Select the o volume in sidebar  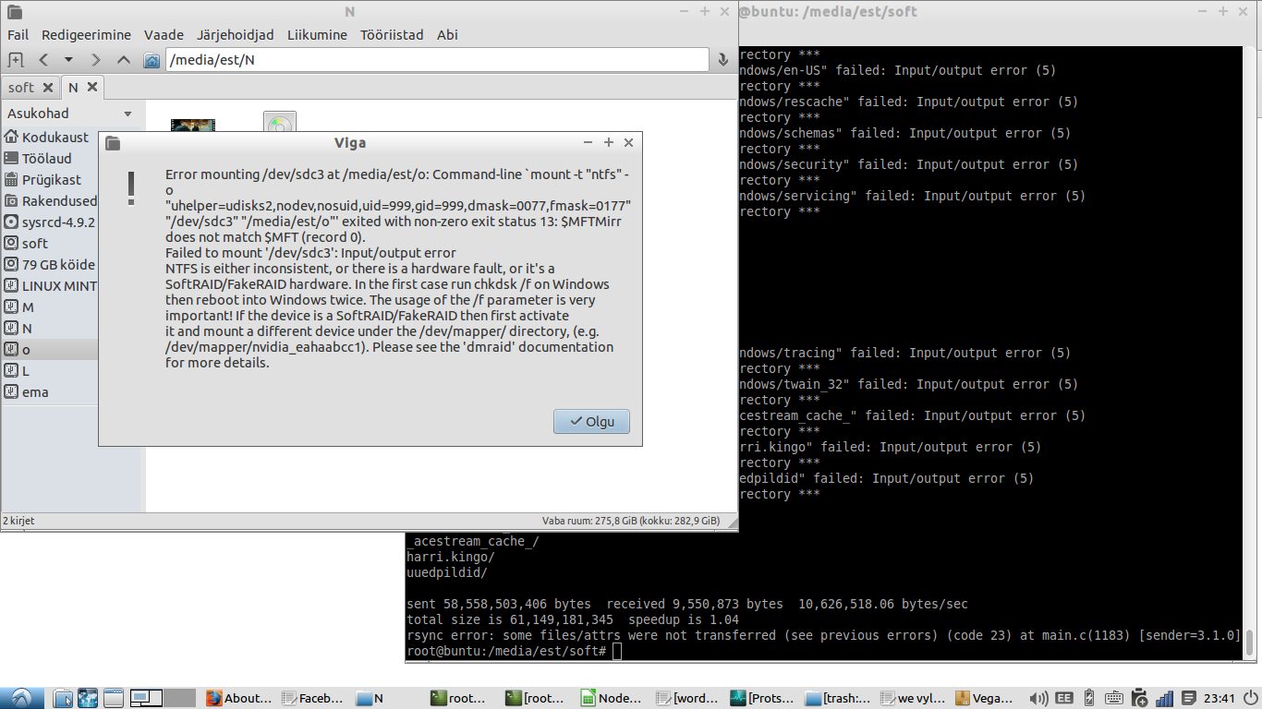[50, 350]
